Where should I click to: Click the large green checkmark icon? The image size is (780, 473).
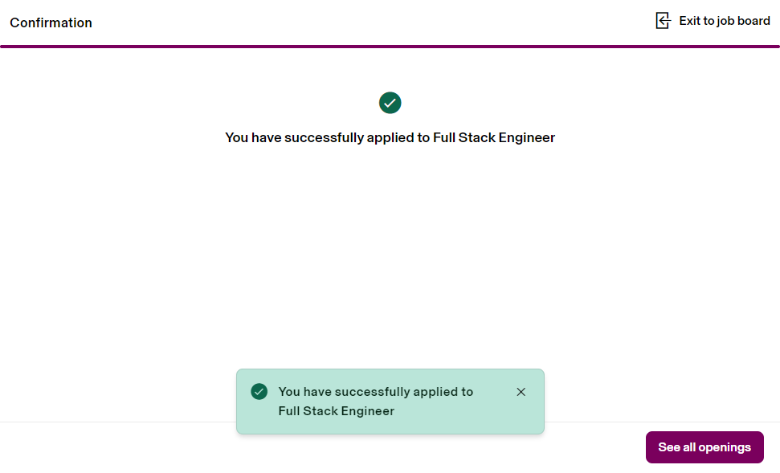pyautogui.click(x=390, y=103)
